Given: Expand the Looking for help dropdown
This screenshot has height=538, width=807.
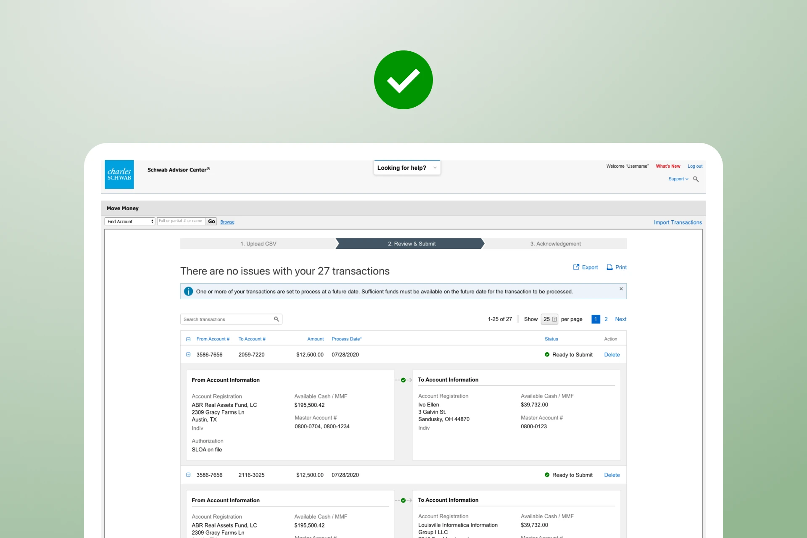Looking at the screenshot, I should 407,168.
